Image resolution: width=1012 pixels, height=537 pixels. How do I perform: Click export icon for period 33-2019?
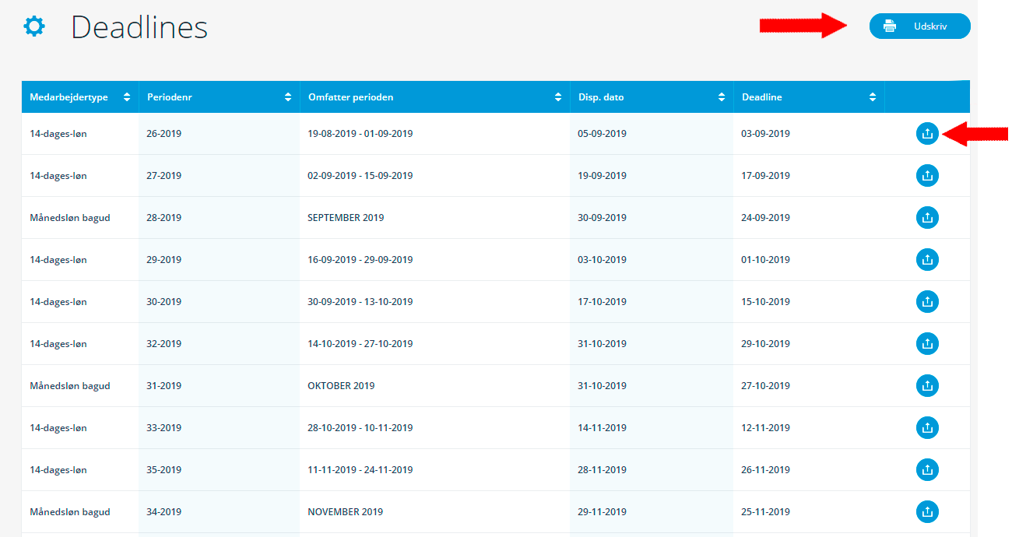coord(926,428)
